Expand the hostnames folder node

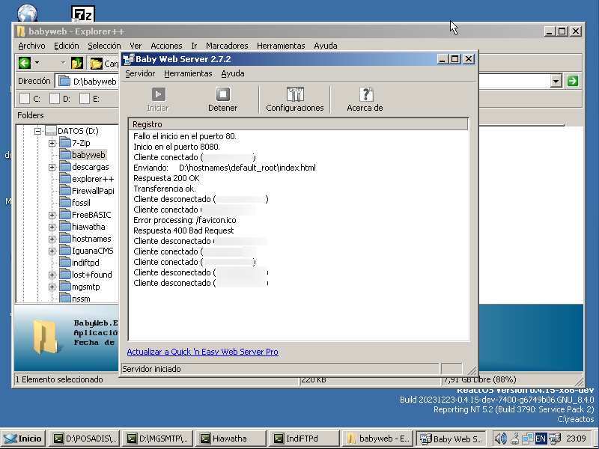[52, 239]
